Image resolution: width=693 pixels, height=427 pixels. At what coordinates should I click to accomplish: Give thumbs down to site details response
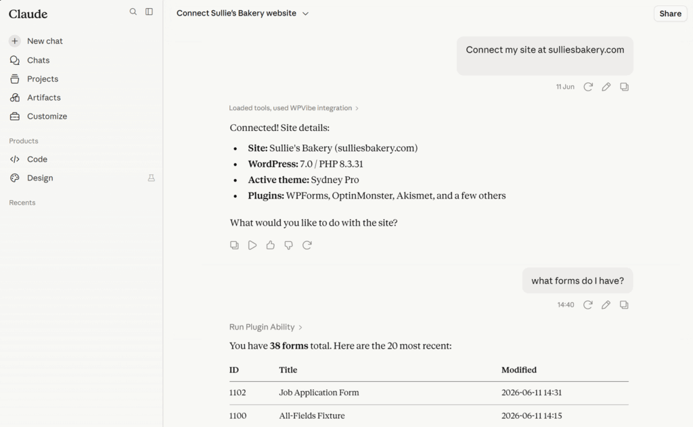[x=288, y=245]
